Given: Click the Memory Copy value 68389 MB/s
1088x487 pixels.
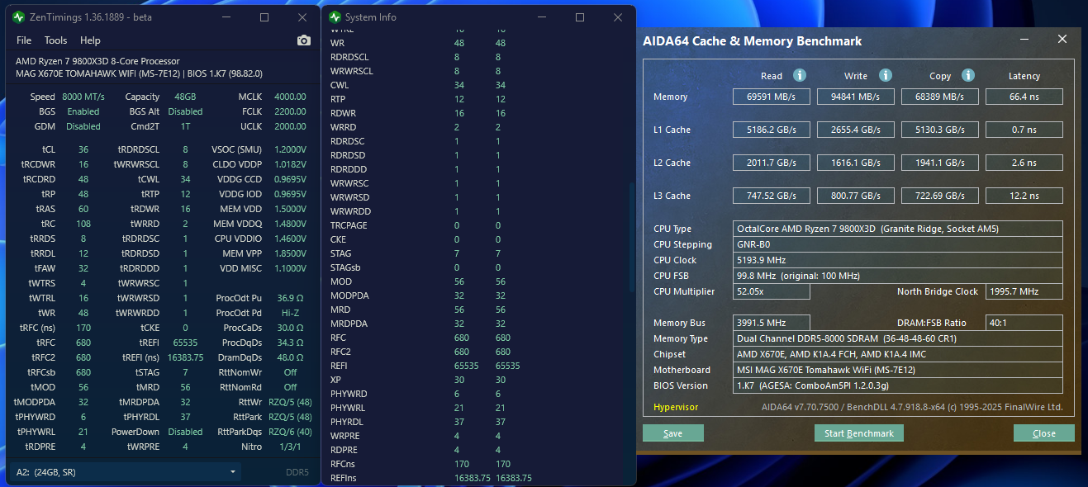Looking at the screenshot, I should [x=940, y=97].
